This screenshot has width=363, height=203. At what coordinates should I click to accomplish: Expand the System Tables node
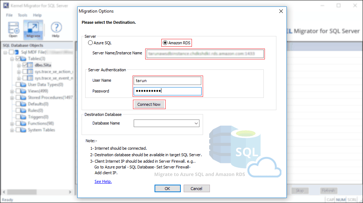(12, 130)
